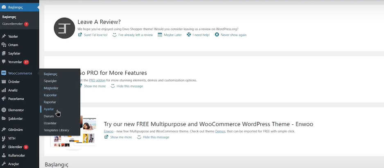Click the Araçlar wrench icon
Viewport: 384px width, 168px height.
pos(4,164)
